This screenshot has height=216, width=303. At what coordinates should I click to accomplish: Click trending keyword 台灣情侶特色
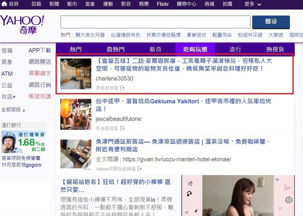[x=125, y=35]
